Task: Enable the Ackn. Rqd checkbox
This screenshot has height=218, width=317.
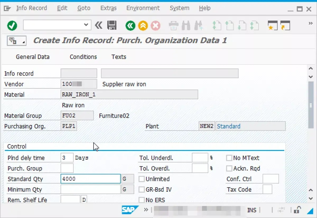Action: [x=229, y=169]
